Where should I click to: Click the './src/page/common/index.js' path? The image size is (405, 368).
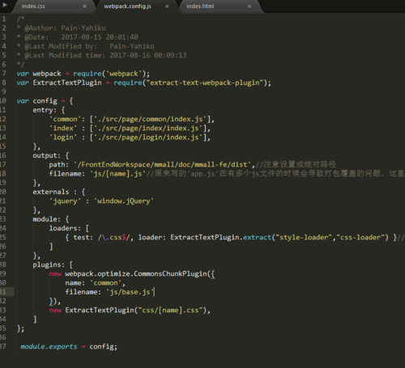(x=151, y=119)
